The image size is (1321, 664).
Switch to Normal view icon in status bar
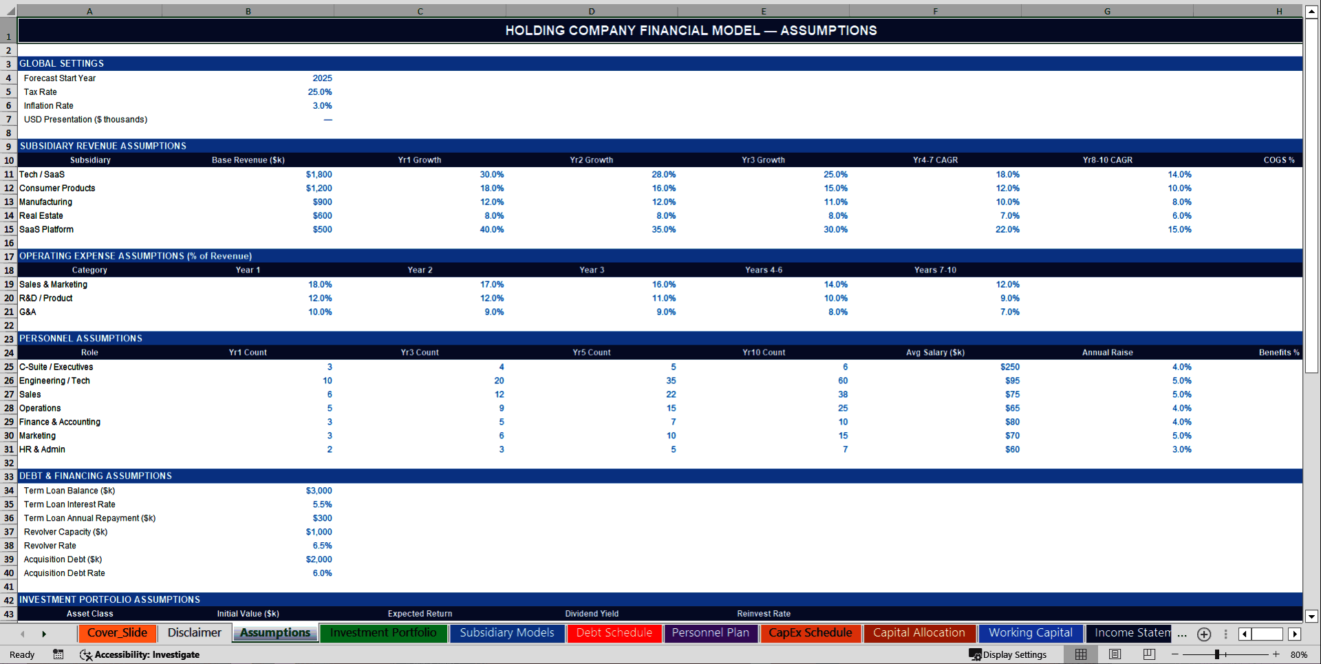point(1081,654)
